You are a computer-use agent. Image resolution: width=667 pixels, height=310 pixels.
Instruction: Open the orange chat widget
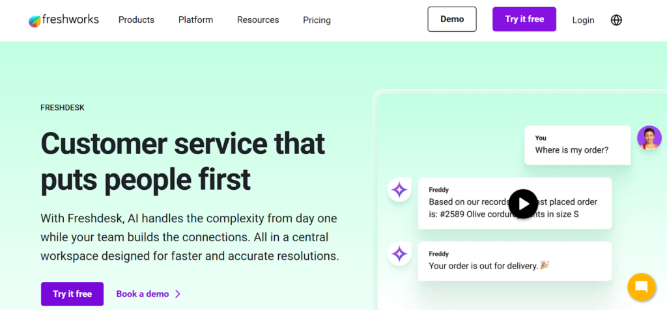tap(641, 287)
